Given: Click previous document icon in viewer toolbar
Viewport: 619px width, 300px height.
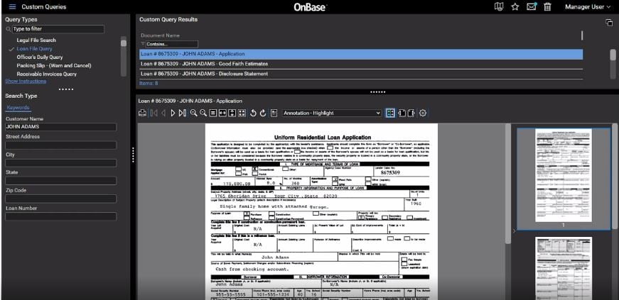Looking at the screenshot, I should click(x=402, y=113).
